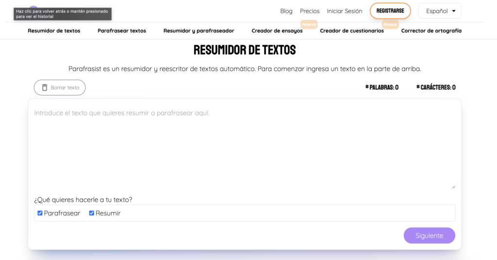Click the Blog link
The width and height of the screenshot is (497, 260).
click(286, 11)
